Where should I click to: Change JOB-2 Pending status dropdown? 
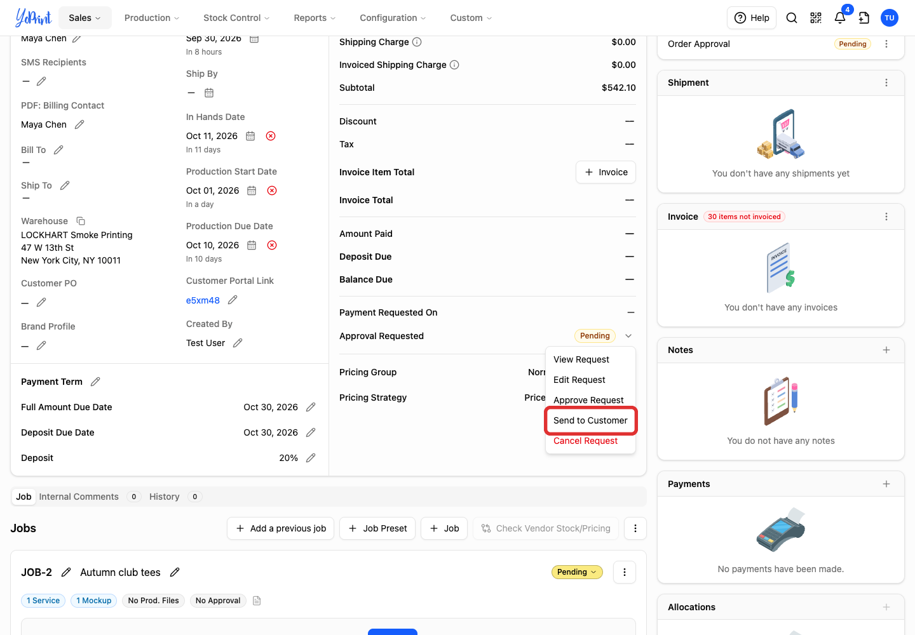coord(577,572)
